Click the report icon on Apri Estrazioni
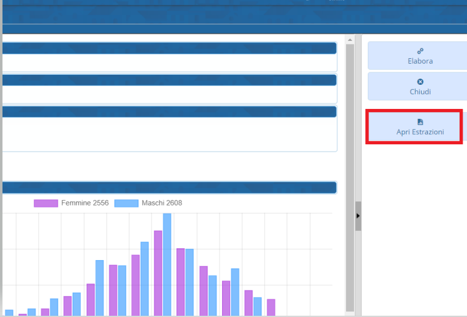The width and height of the screenshot is (467, 317). pos(420,122)
